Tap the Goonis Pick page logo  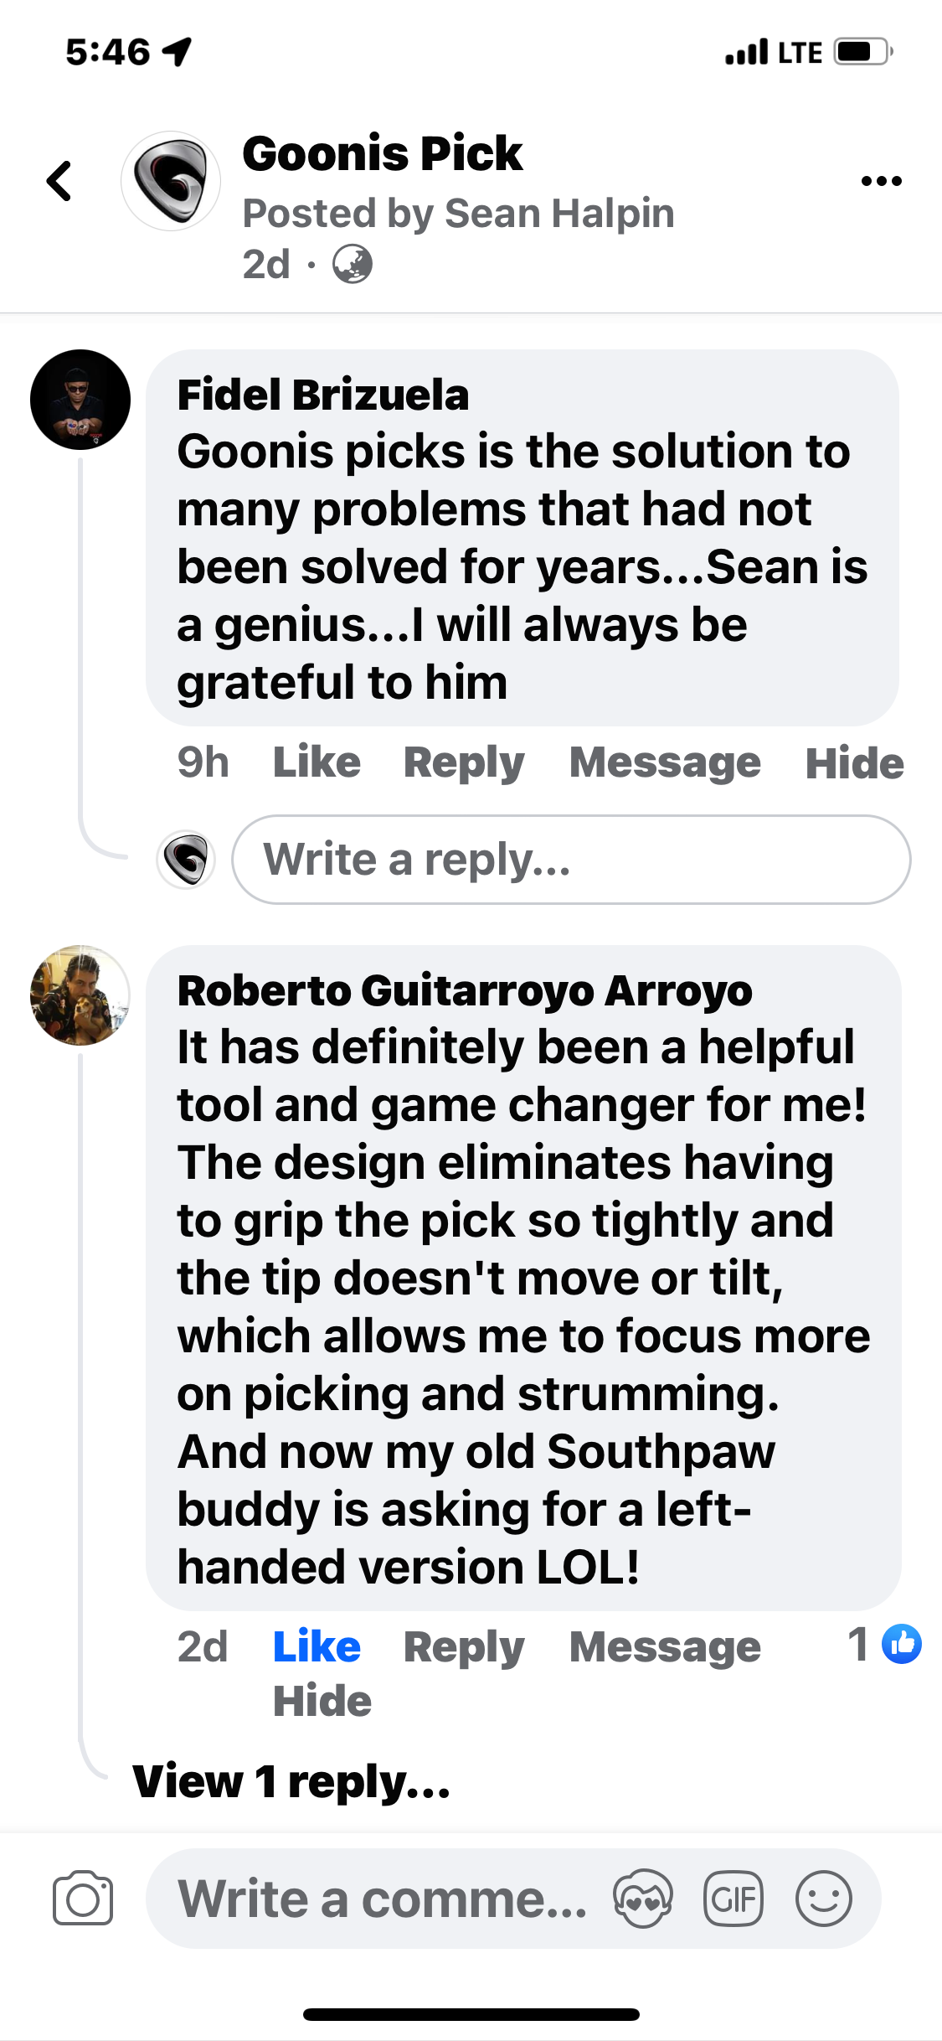171,181
